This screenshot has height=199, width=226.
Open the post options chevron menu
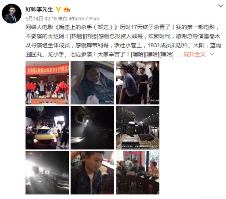coord(221,6)
